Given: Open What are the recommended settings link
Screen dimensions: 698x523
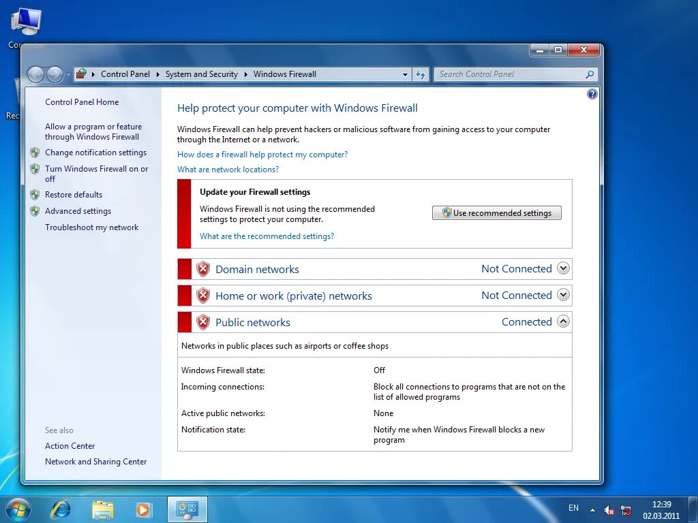Looking at the screenshot, I should (x=267, y=236).
